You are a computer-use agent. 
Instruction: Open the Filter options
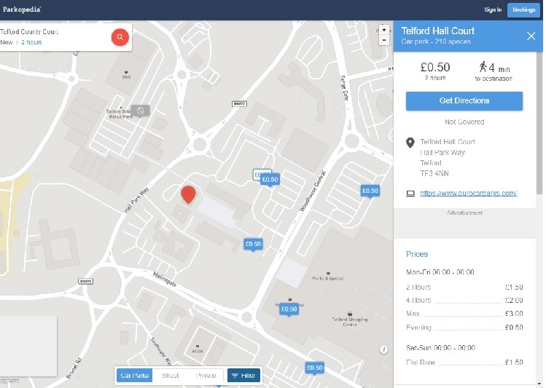click(243, 376)
